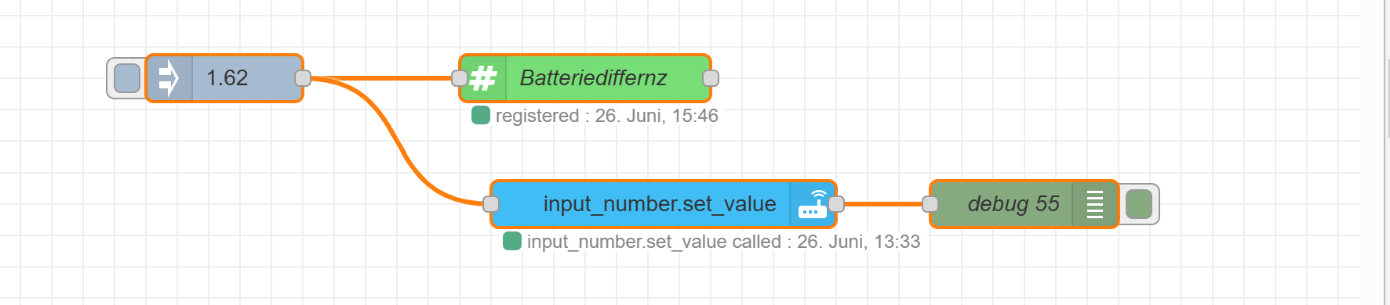Trigger the 1.62 inject node button
Viewport: 1390px width, 305px height.
(127, 78)
